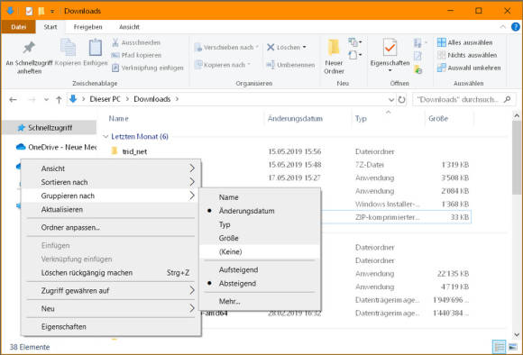Open the quick access toolbar customize dropdown

click(x=52, y=11)
